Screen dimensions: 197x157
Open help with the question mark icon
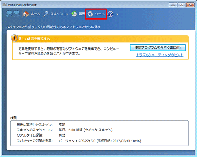pos(110,14)
